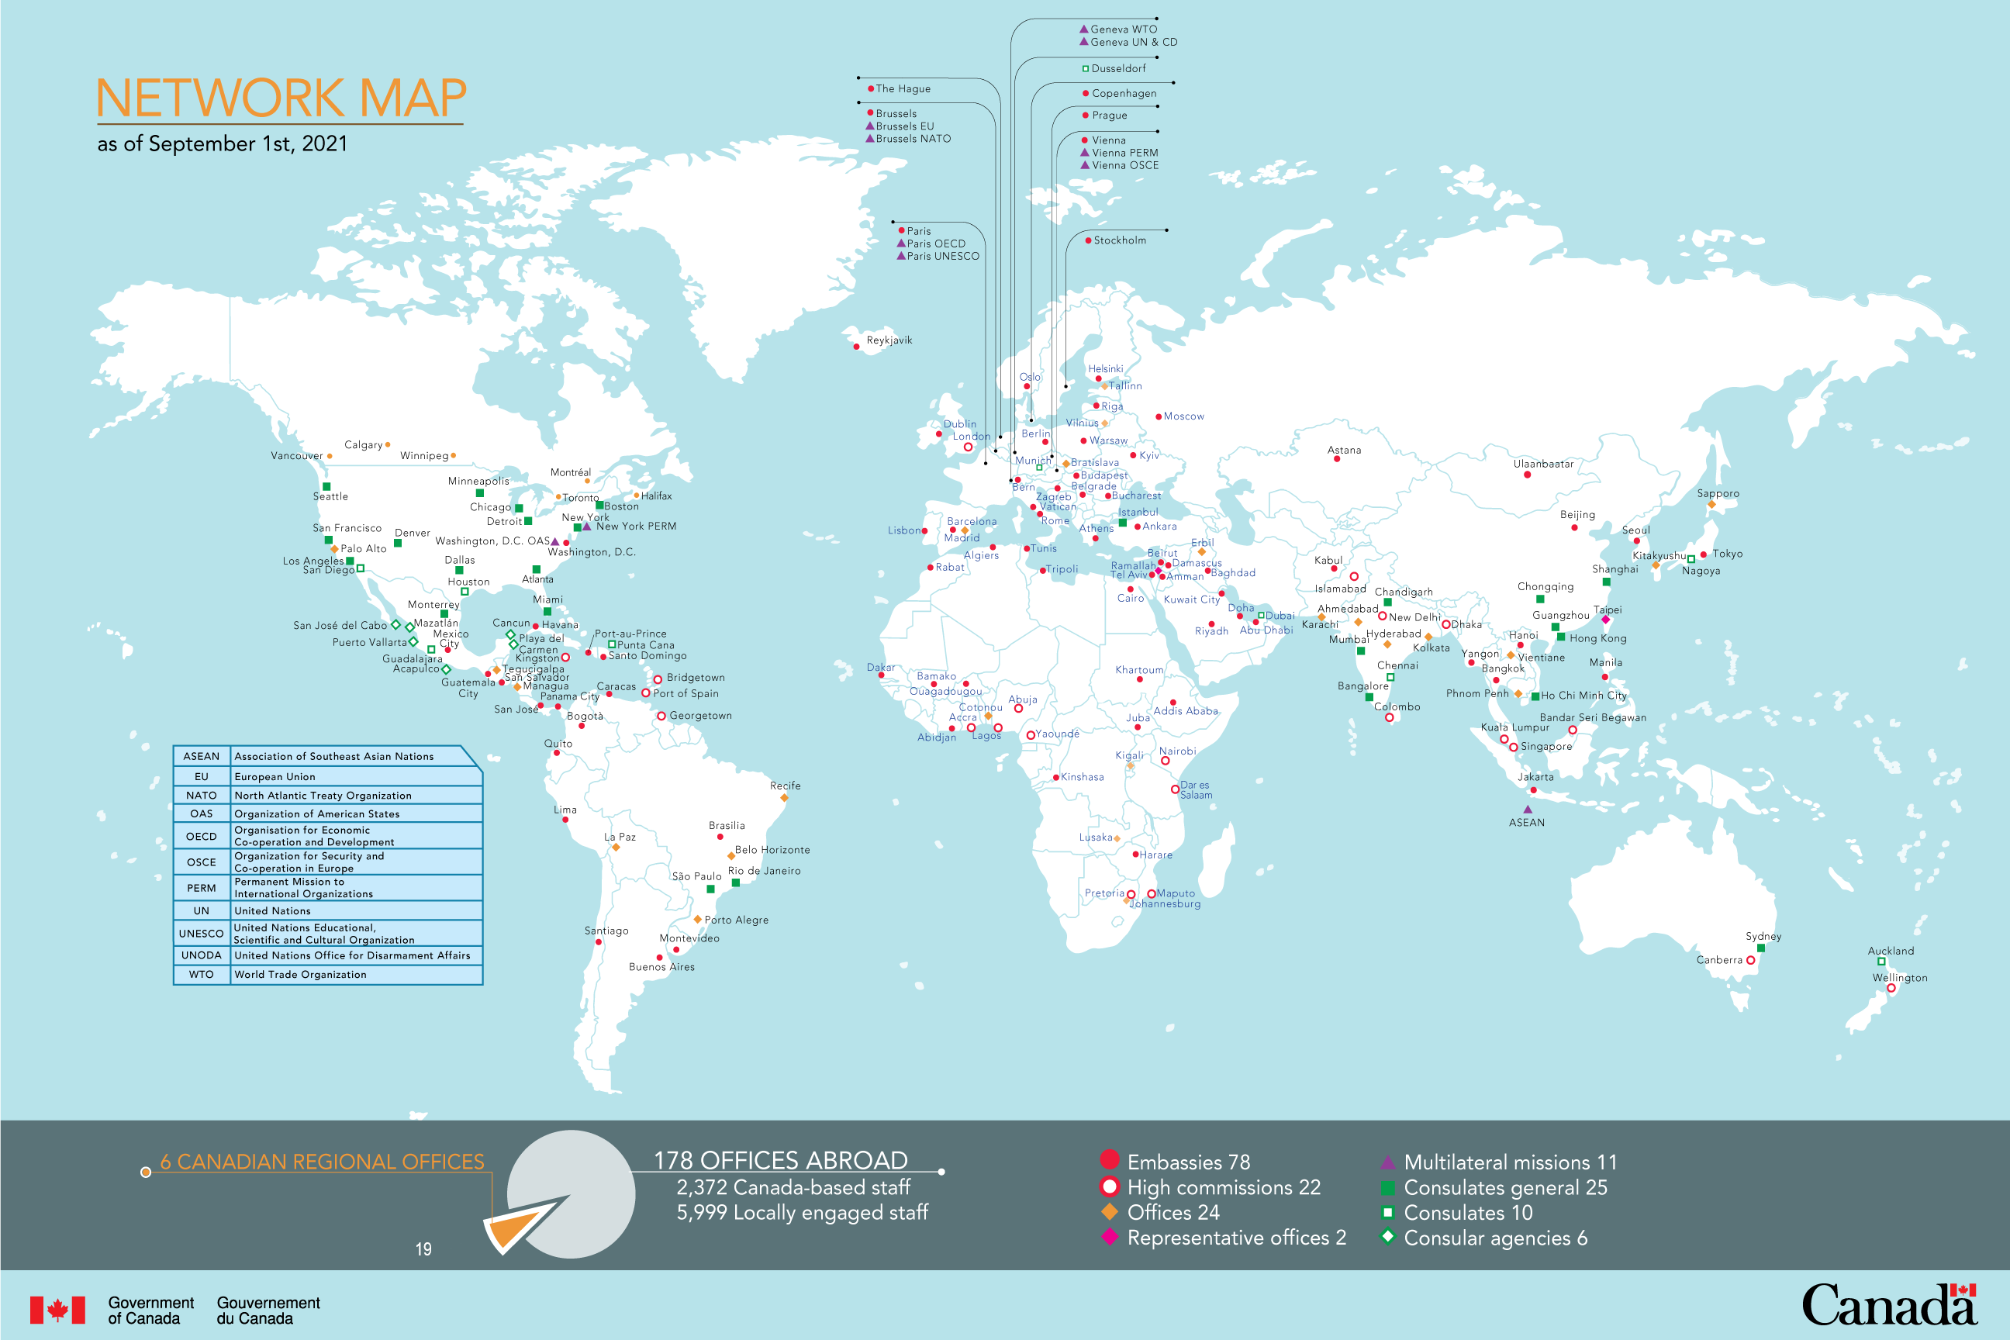Screen dimensions: 2010x1340
Task: Click the Lima embassy red dot
Action: (565, 820)
